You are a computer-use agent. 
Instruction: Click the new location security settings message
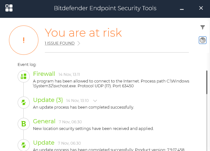pos(93,129)
